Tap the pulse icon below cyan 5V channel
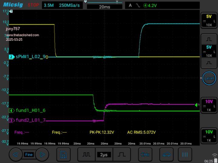Image resolution: width=218 pixels, height=163 pixels. 209,63
